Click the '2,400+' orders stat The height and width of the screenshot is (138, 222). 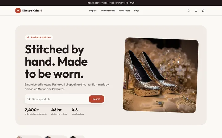(32, 110)
